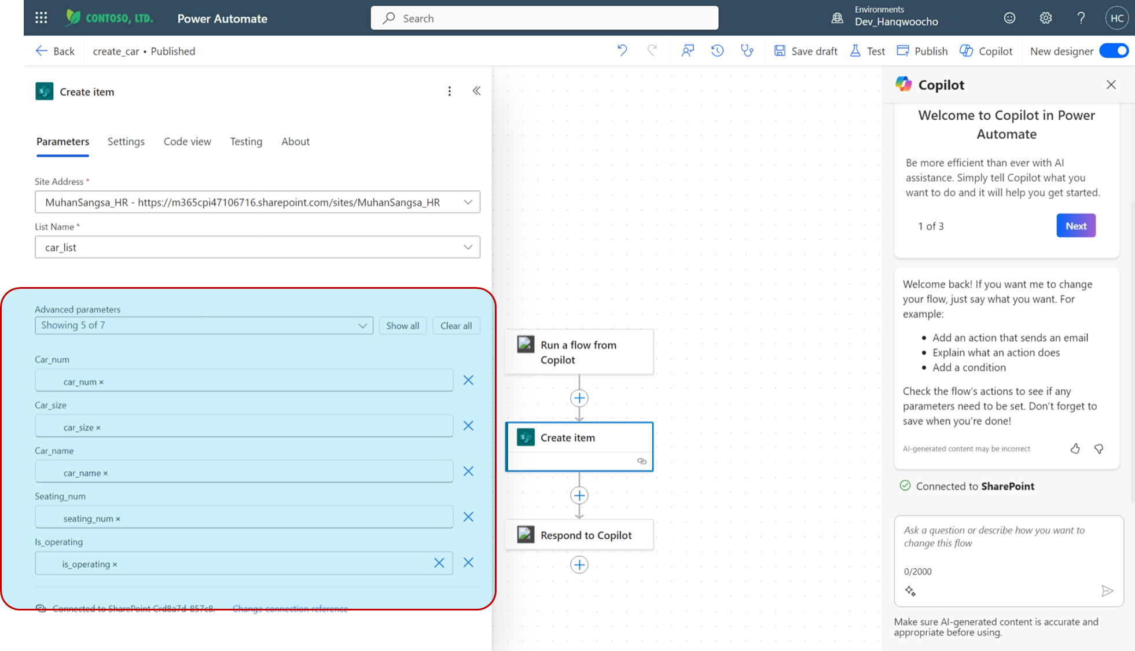Open the version history clock icon

pyautogui.click(x=718, y=51)
